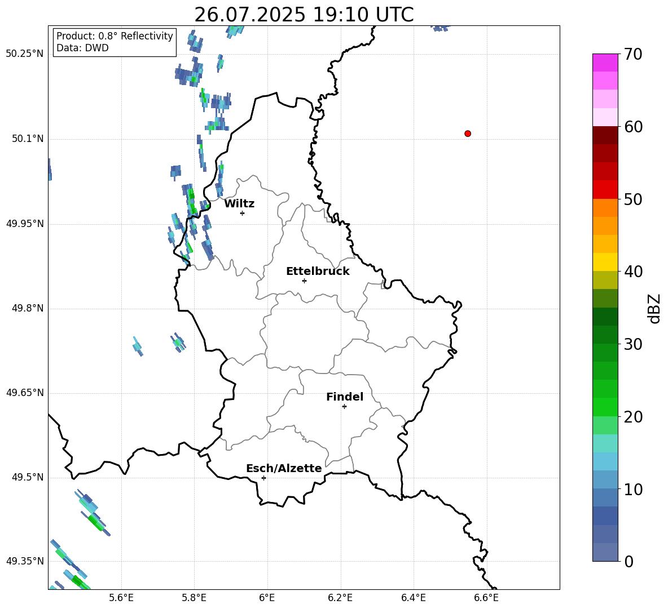Click the light blue segment above 10 dBZ
Screen dimensions: 668x609
605,479
